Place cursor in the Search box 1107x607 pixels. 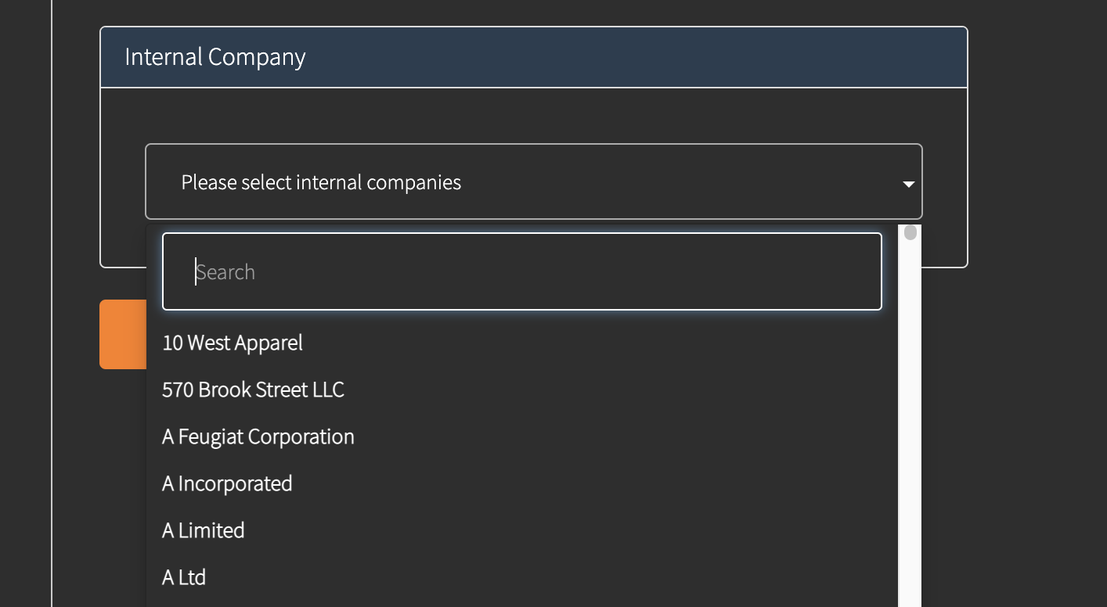[x=521, y=271]
